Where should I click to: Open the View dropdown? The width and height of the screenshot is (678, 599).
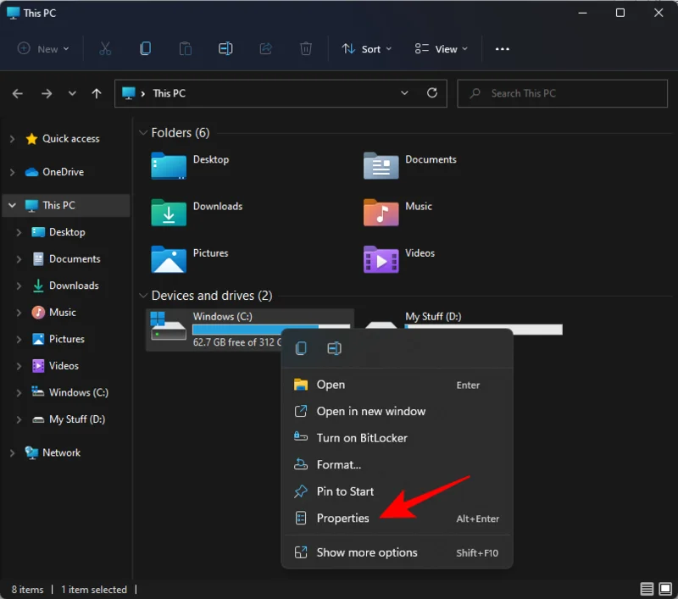pyautogui.click(x=440, y=48)
